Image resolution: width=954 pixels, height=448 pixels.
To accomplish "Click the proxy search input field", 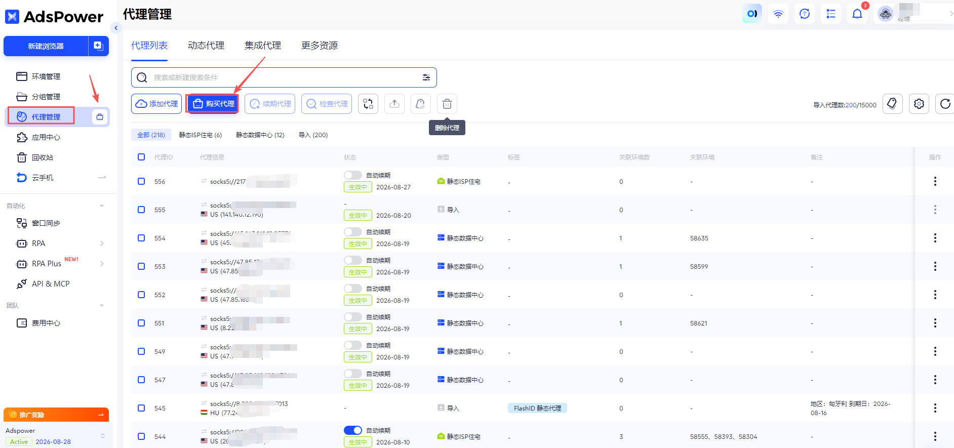I will point(284,77).
